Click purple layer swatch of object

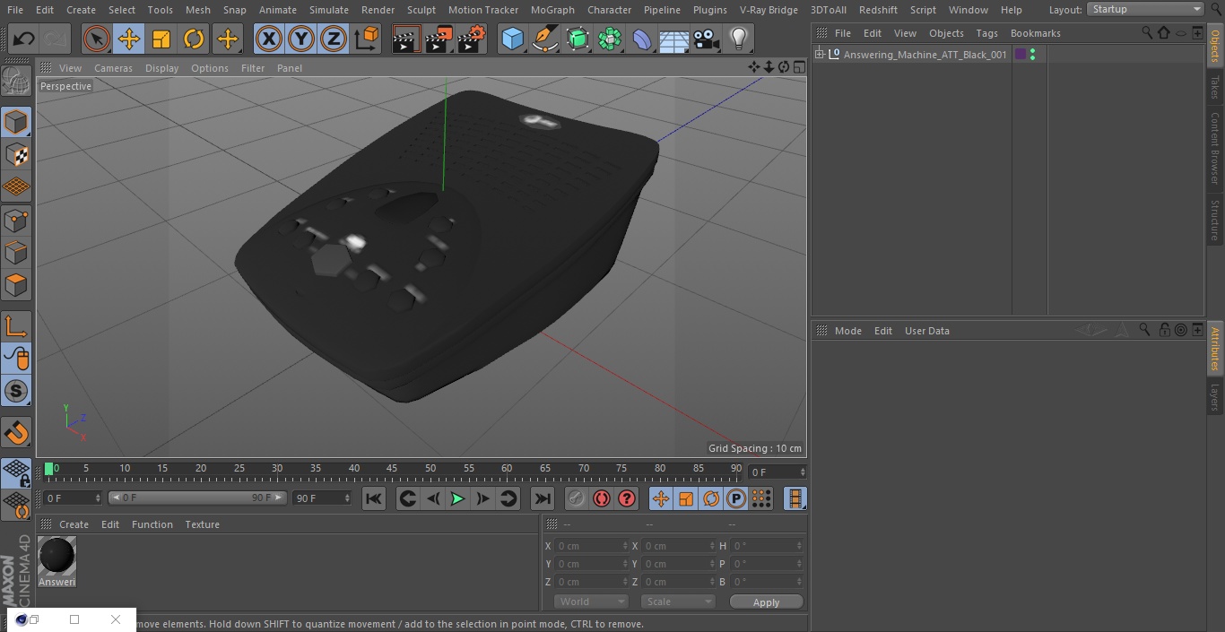click(x=1021, y=55)
